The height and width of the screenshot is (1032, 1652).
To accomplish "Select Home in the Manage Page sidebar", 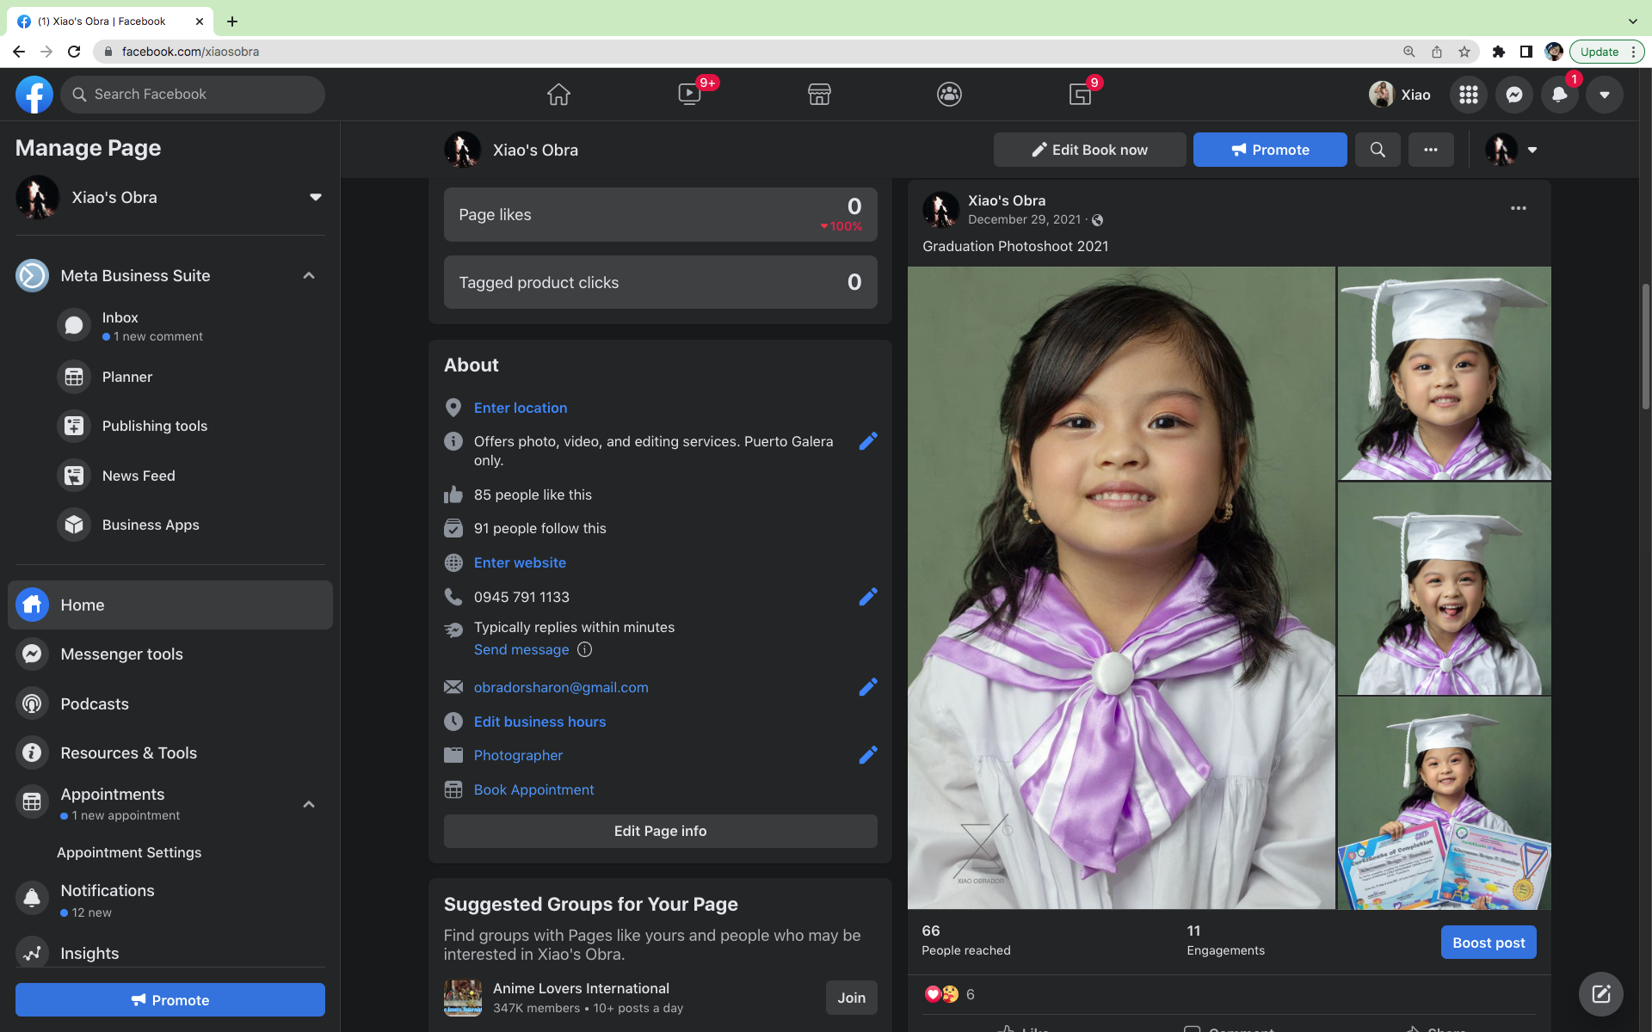I will (170, 605).
